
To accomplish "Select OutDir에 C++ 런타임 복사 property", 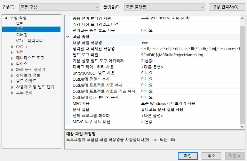I will 106,97.
